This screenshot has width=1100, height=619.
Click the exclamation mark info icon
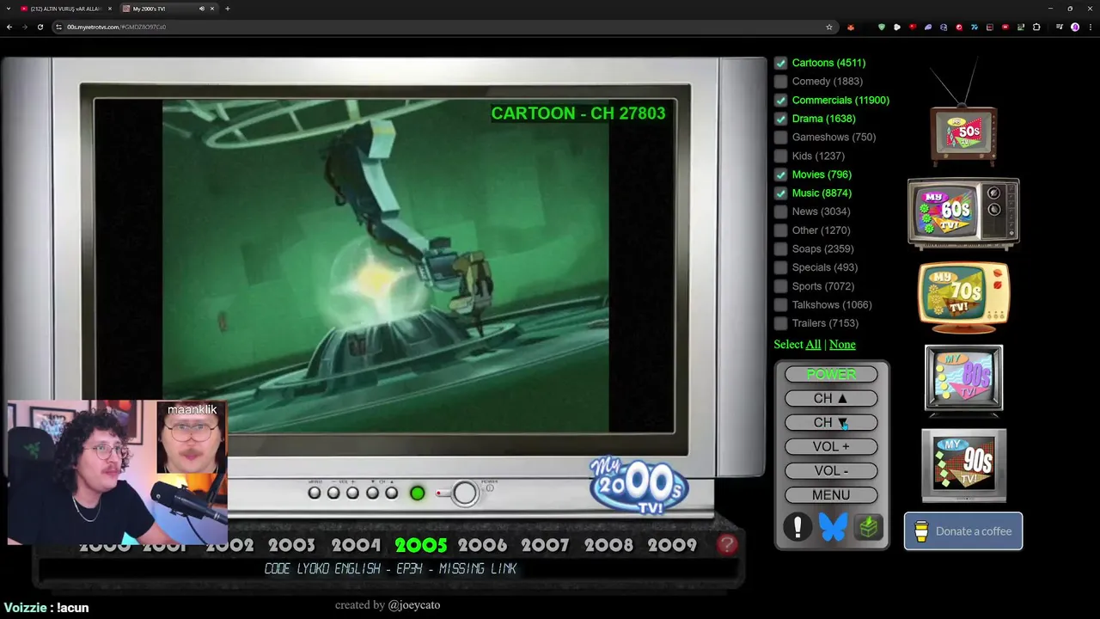click(x=797, y=527)
